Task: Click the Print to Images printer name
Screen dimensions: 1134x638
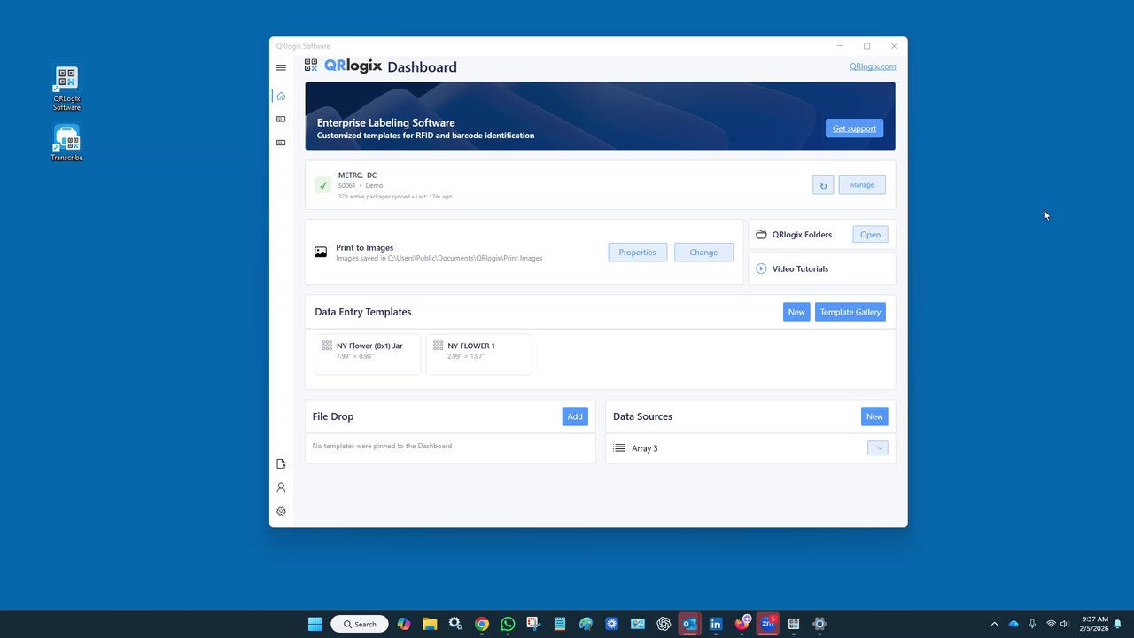Action: [365, 248]
